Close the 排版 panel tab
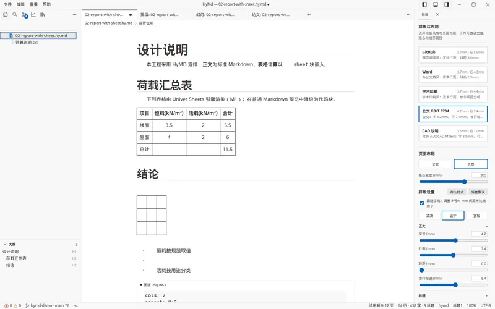Image resolution: width=495 pixels, height=309 pixels. (437, 14)
